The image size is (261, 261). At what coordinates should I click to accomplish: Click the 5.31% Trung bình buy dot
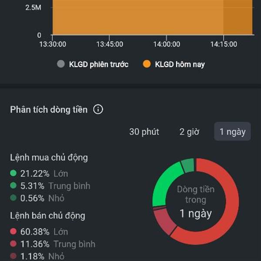coord(13,185)
